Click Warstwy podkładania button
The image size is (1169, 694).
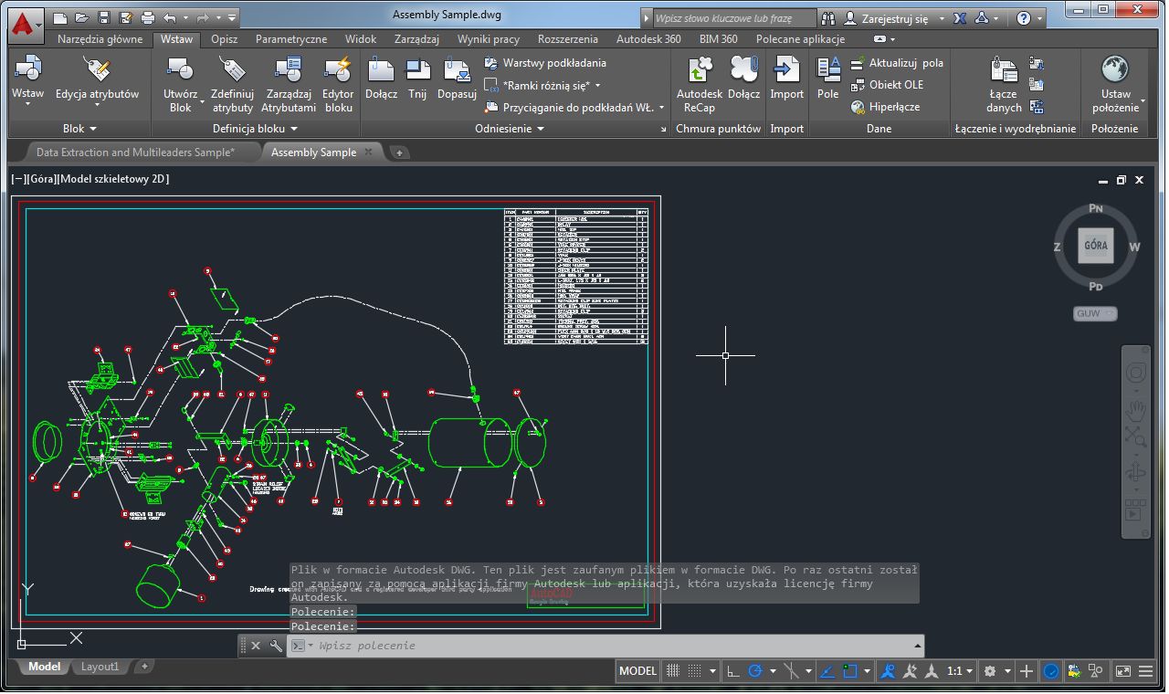[545, 63]
